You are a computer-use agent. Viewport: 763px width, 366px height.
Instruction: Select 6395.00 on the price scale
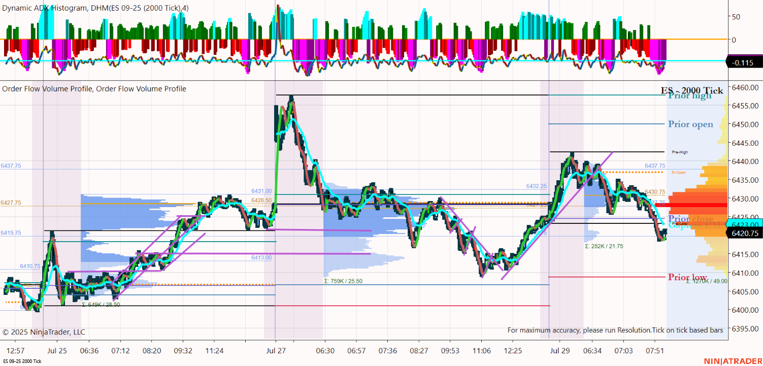coord(745,328)
